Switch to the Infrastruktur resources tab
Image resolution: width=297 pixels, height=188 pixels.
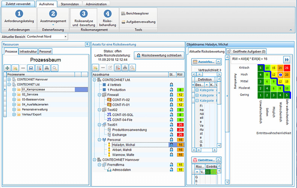(x=28, y=51)
